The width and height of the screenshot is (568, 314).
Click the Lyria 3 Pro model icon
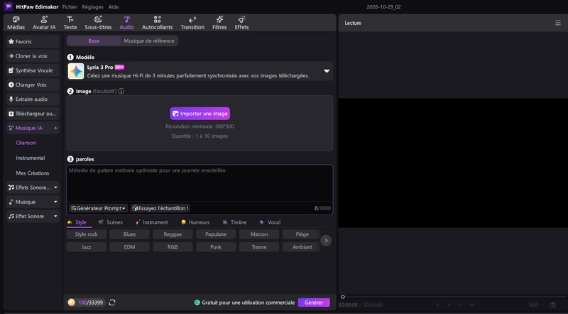(76, 71)
